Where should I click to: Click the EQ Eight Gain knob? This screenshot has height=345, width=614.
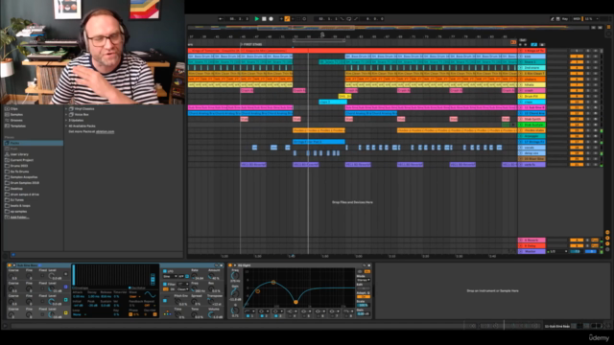click(235, 292)
